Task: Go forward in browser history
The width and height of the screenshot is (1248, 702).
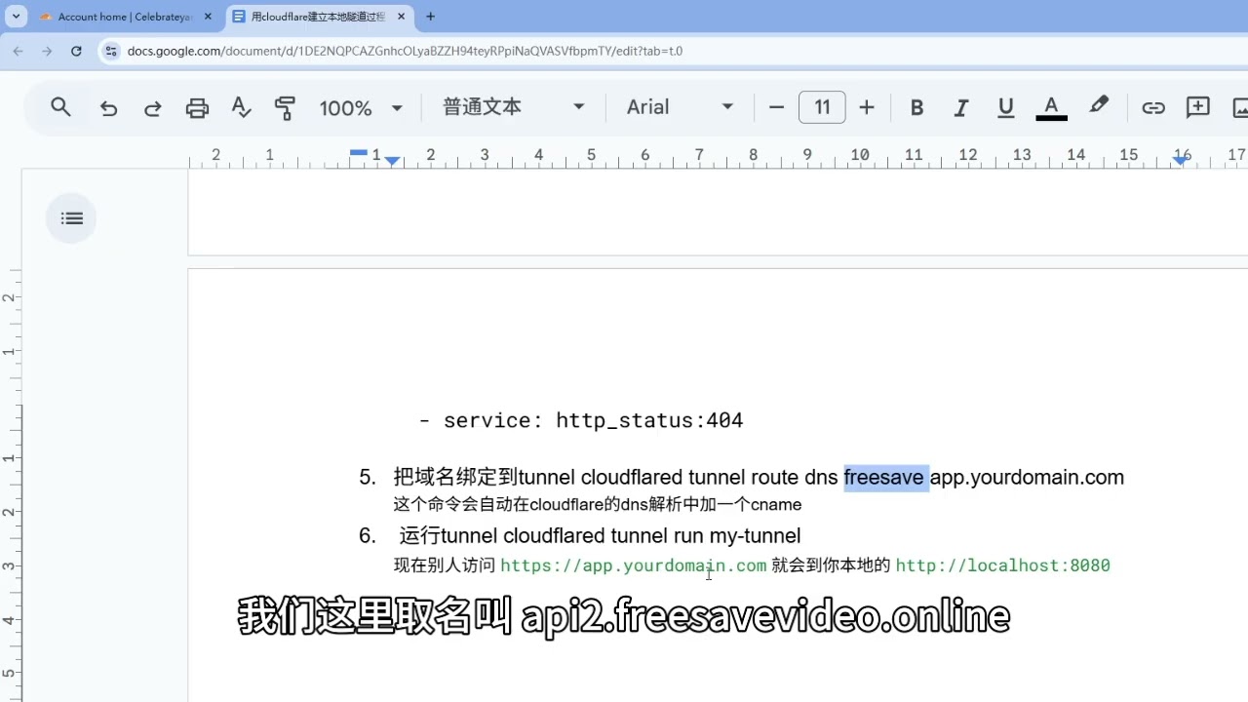Action: [x=47, y=51]
